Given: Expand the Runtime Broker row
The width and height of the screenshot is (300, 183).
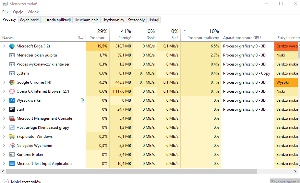Looking at the screenshot, I should click(4, 154).
